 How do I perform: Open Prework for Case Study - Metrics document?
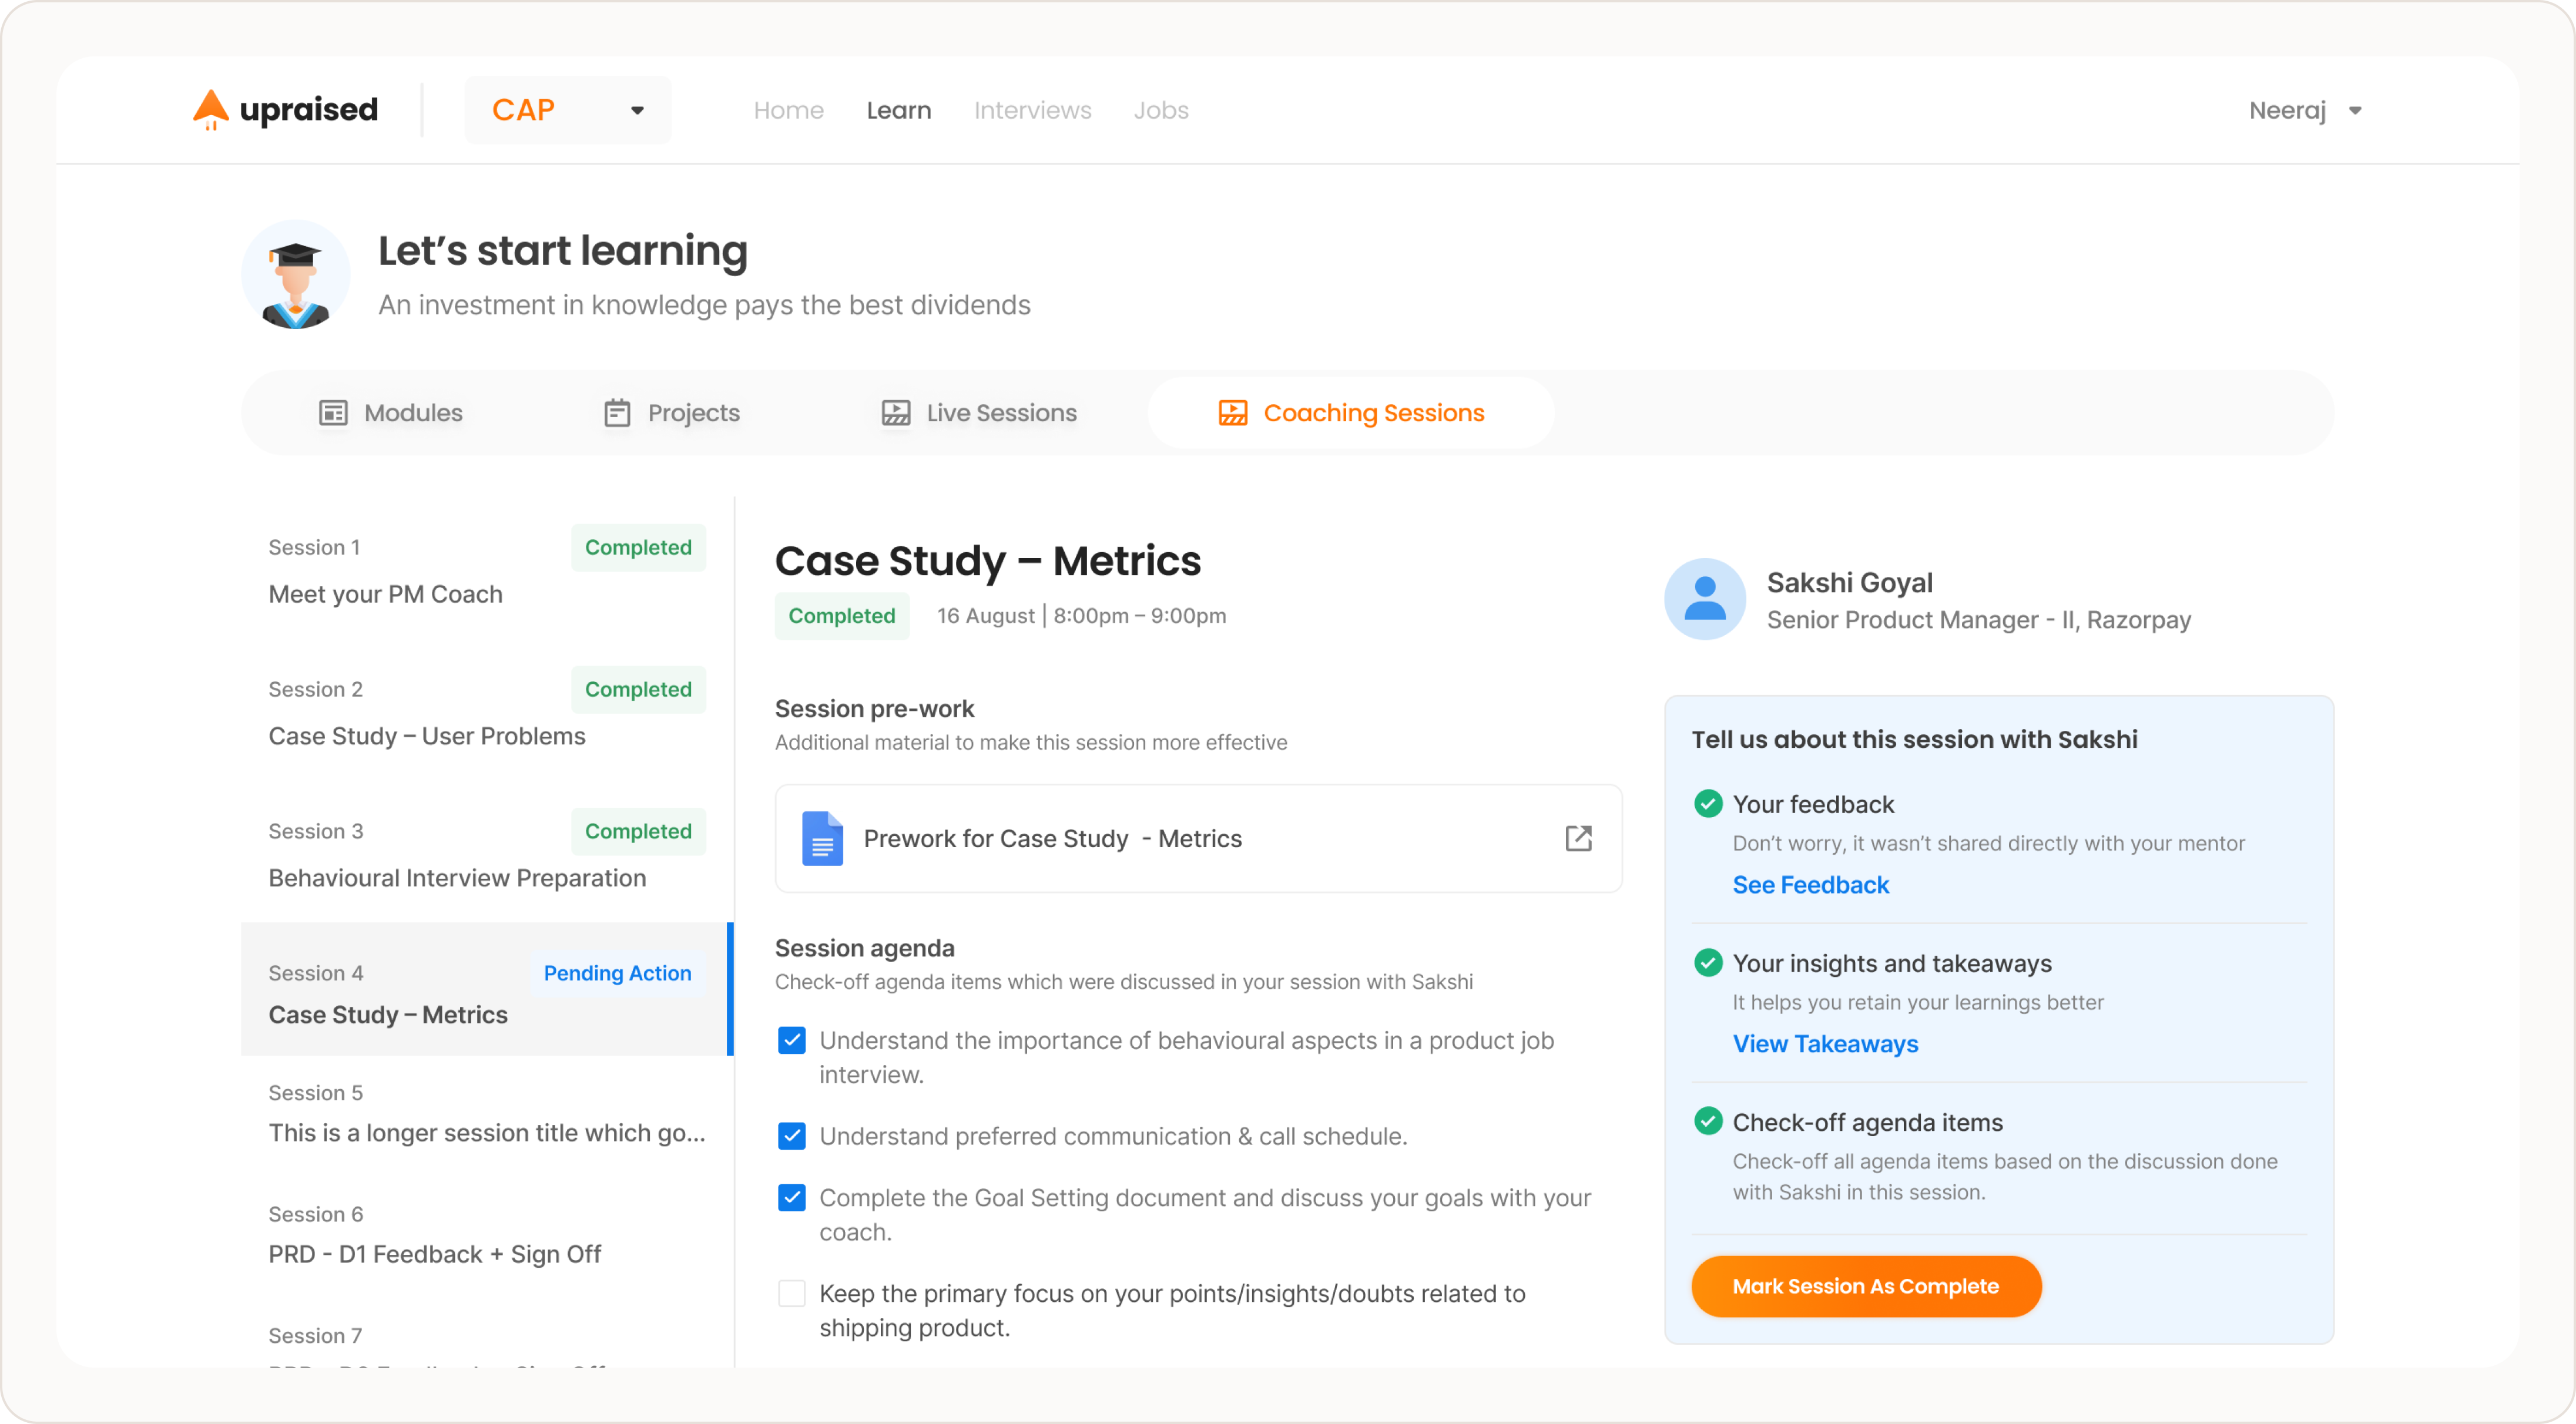(1198, 838)
